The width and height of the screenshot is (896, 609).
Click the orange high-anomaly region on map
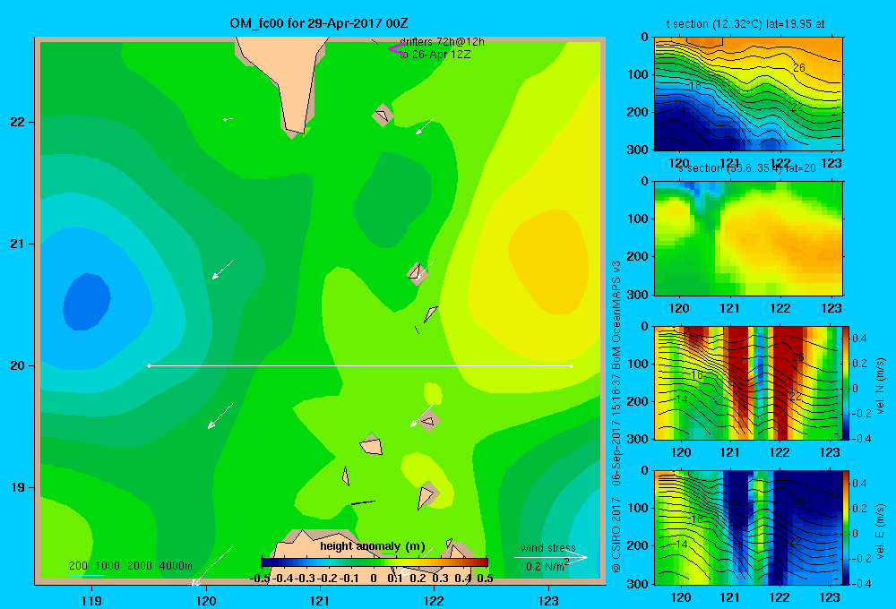click(548, 262)
